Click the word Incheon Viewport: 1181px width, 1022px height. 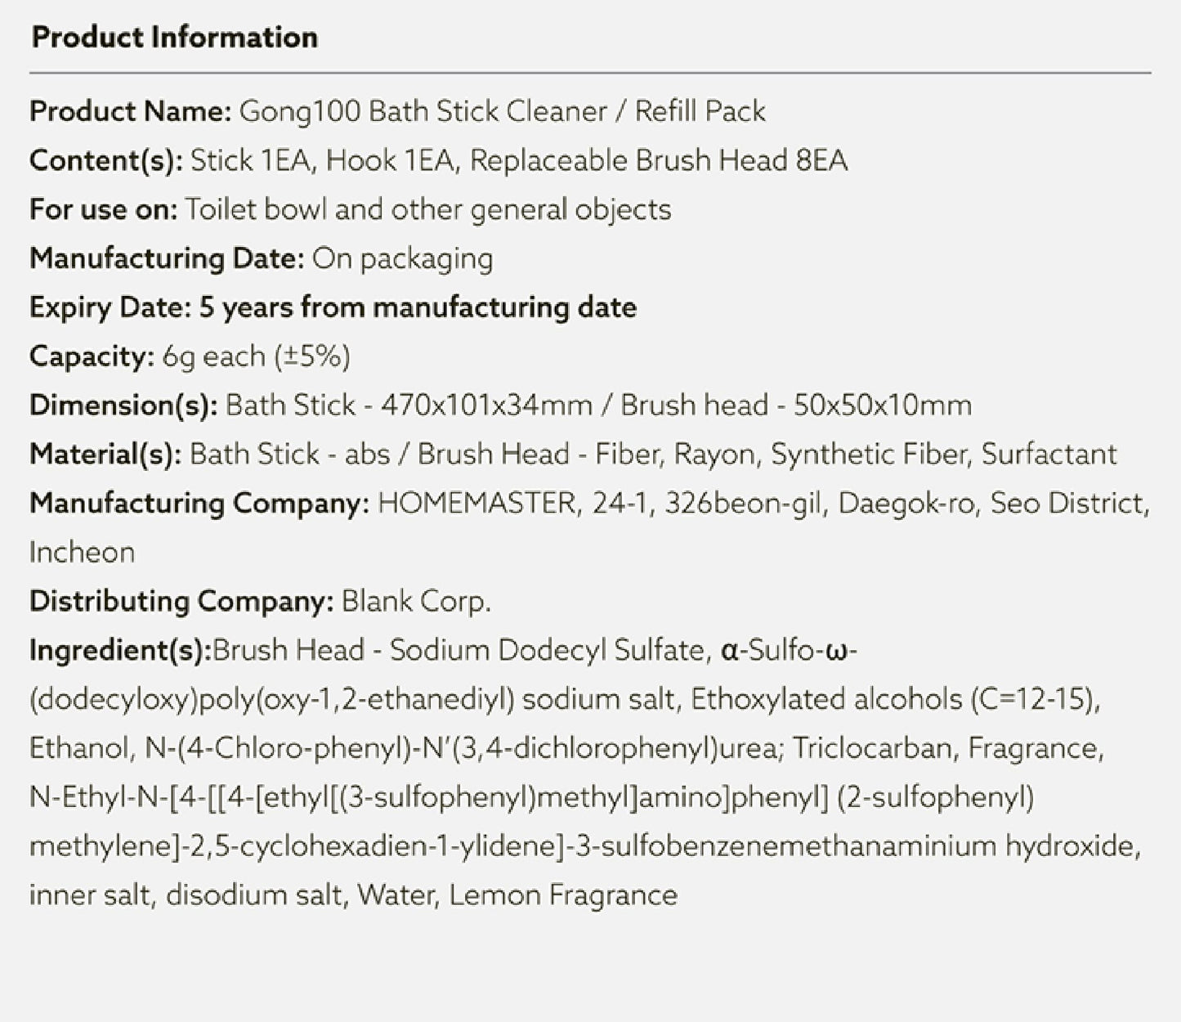click(x=82, y=553)
